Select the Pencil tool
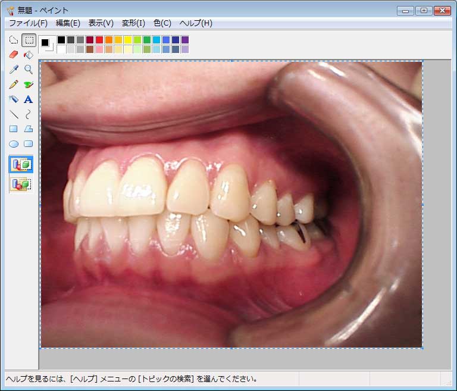 14,85
